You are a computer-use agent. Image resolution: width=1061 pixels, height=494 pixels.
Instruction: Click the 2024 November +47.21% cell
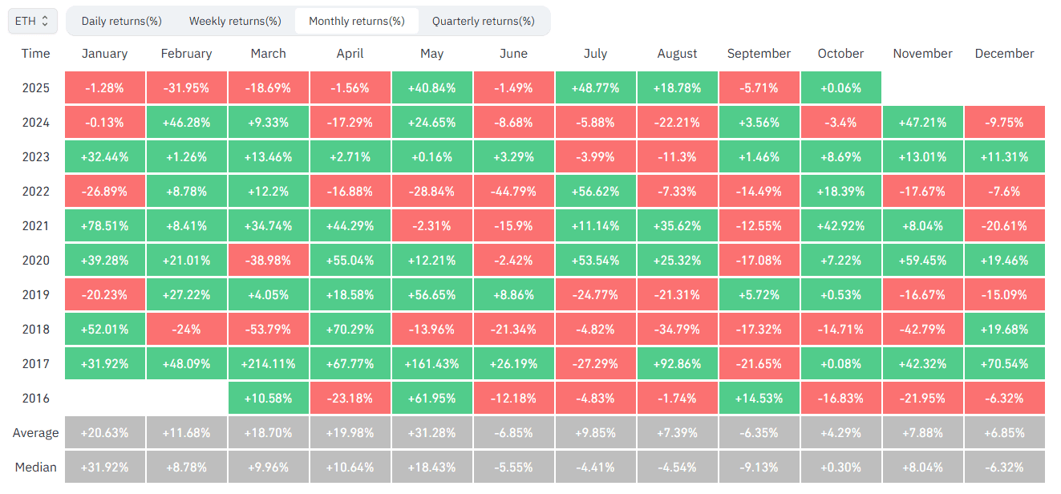(923, 123)
